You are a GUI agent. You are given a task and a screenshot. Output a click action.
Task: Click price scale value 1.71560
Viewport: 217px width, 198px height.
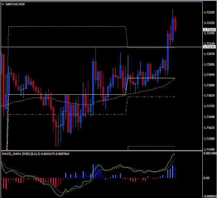209,139
